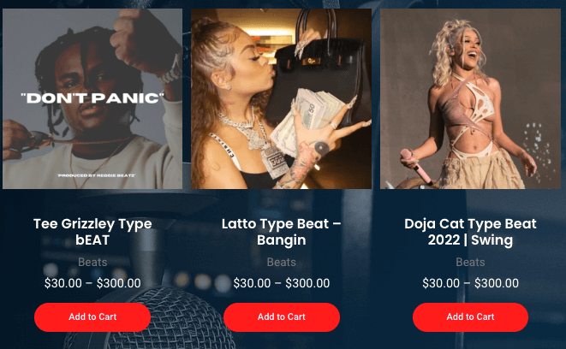This screenshot has height=349, width=566.
Task: Click the $30.00 price of Tee Grizzley beat
Action: (x=63, y=283)
